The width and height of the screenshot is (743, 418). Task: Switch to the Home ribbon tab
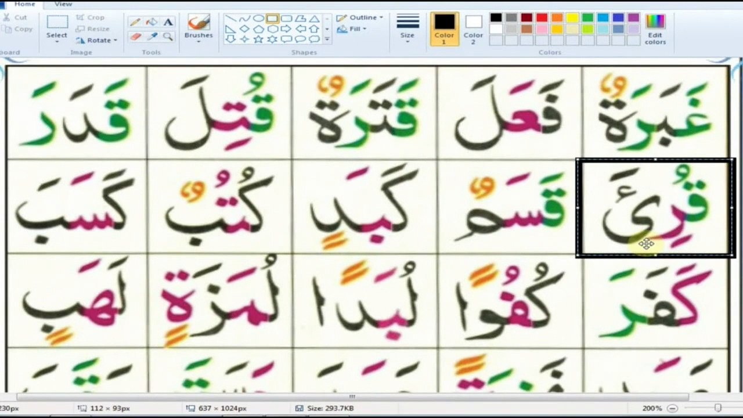coord(24,4)
